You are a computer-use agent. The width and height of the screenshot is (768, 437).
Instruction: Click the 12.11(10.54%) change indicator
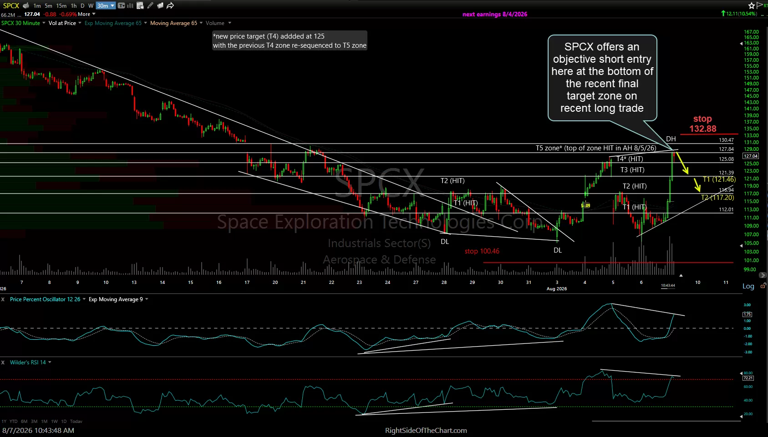pyautogui.click(x=739, y=14)
